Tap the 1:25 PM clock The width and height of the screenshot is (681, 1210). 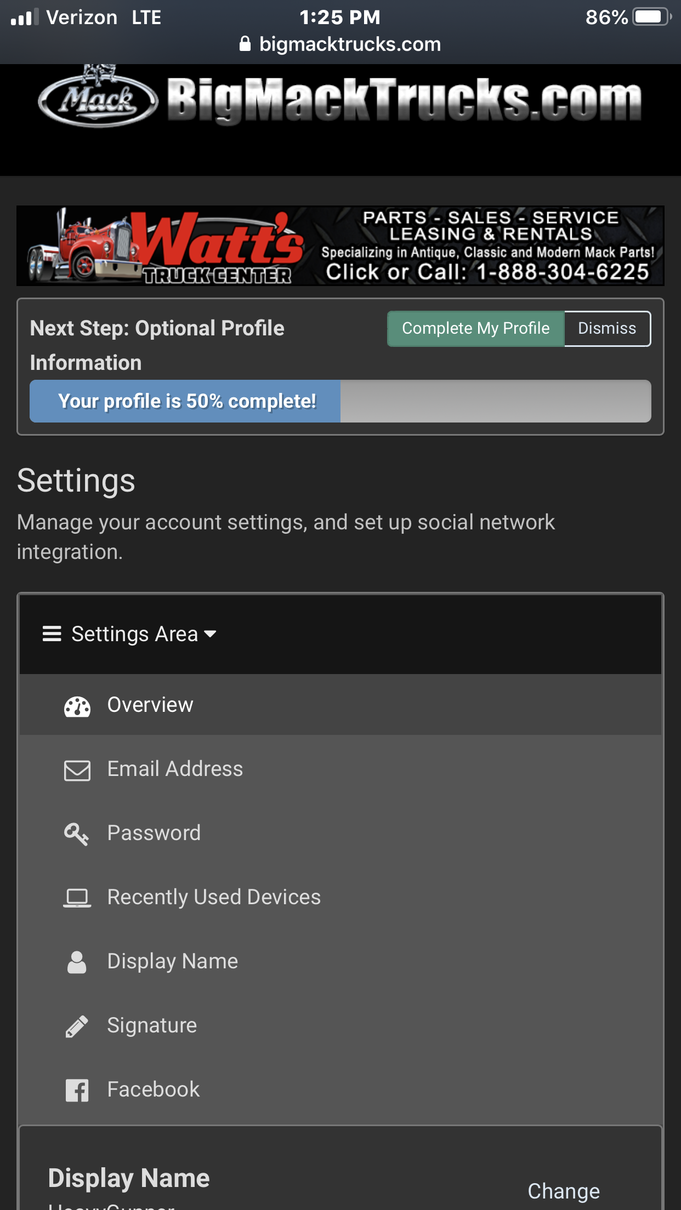[340, 17]
